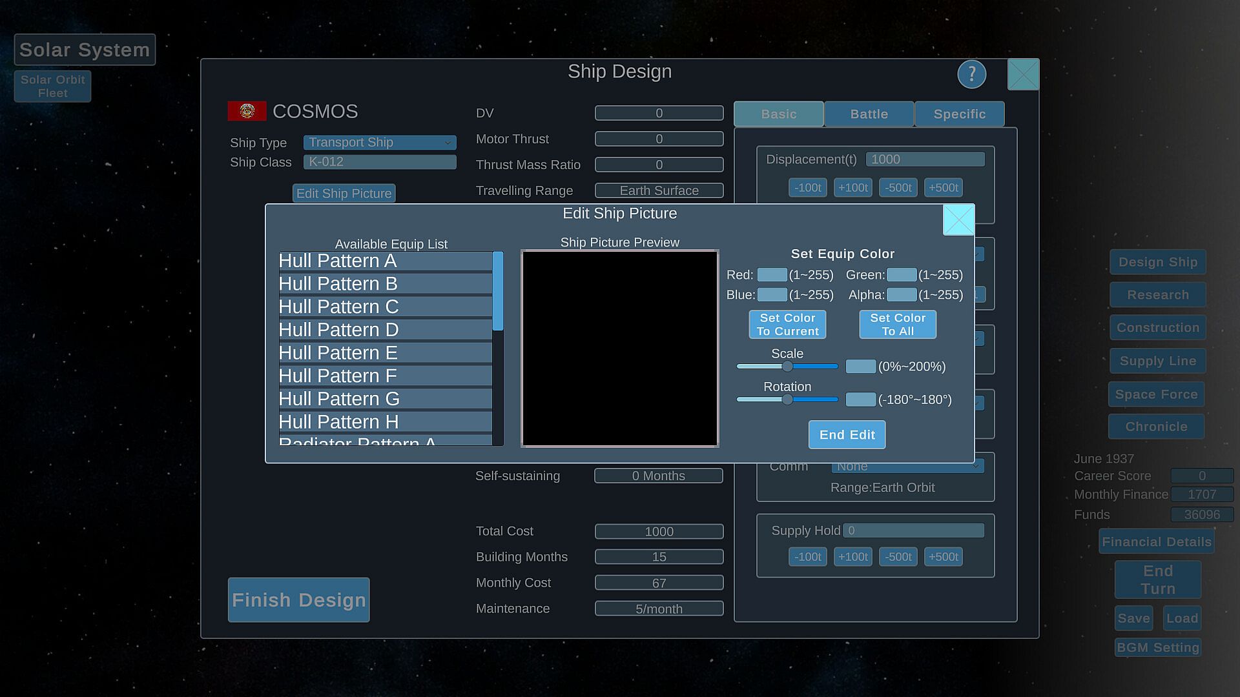Image resolution: width=1240 pixels, height=697 pixels.
Task: Switch to the Battle tab
Action: pos(869,114)
